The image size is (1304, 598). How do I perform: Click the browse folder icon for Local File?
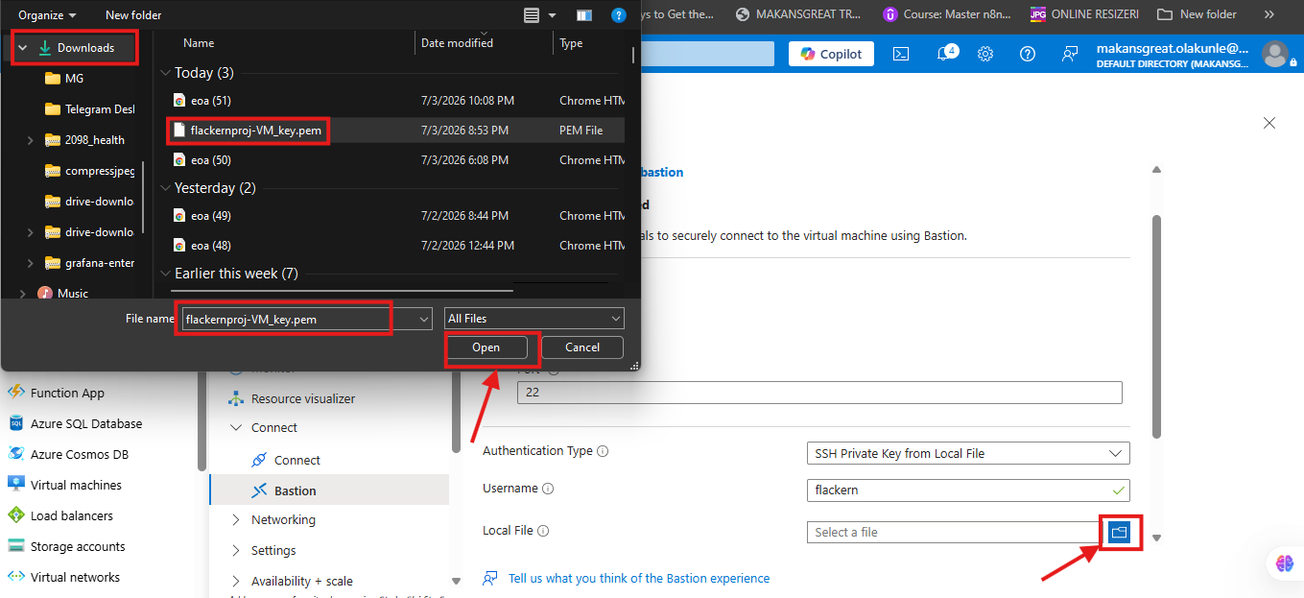[1118, 532]
